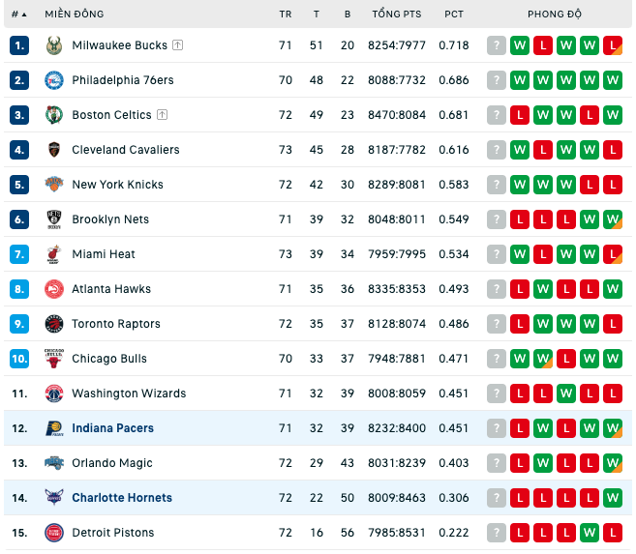
Task: Click the Chicago Bulls logo
Action: coord(54,359)
